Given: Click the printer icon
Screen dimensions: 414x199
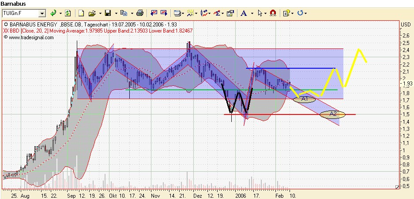Looking at the screenshot, I should pyautogui.click(x=140, y=13).
